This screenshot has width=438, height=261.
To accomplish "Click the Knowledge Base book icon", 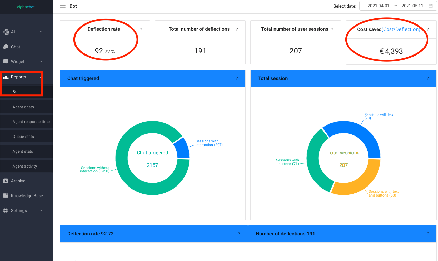I will [x=6, y=196].
